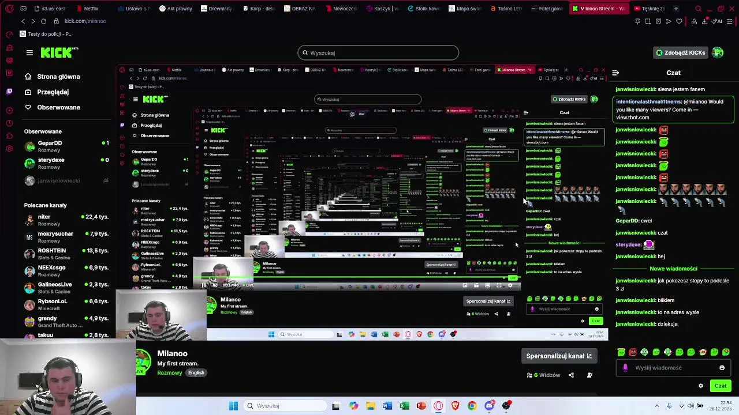Click the purple microphone icon in chat input
Screen dimensions: 739x415
[625, 368]
